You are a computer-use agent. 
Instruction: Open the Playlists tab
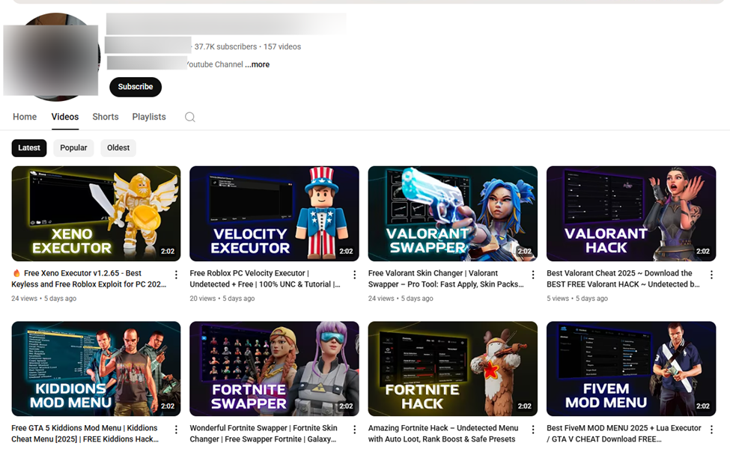149,117
